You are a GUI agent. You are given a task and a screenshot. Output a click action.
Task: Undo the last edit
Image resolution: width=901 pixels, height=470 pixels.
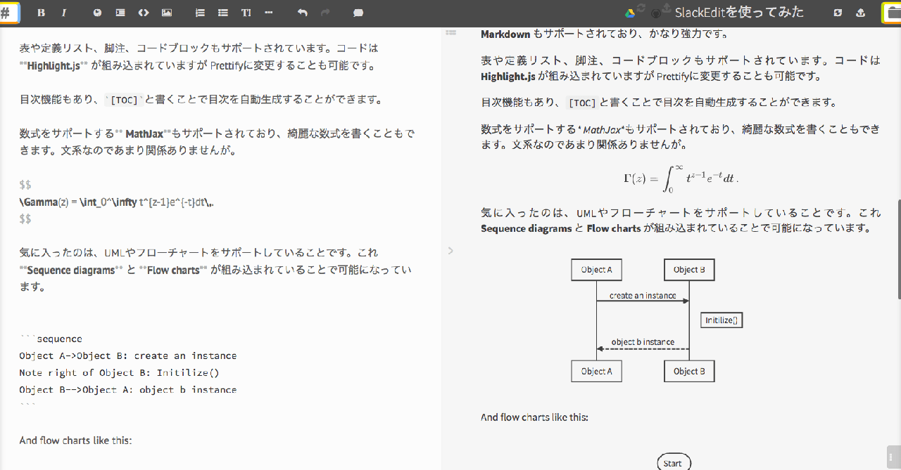[303, 13]
